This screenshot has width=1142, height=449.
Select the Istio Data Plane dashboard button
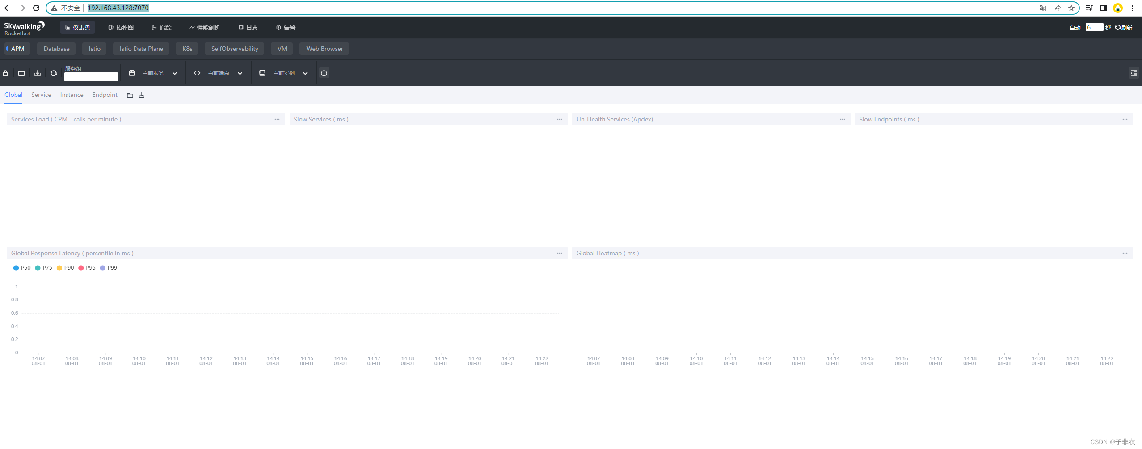point(141,49)
